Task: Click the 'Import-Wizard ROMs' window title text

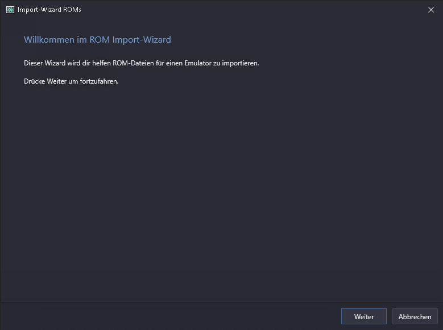Action: 49,10
